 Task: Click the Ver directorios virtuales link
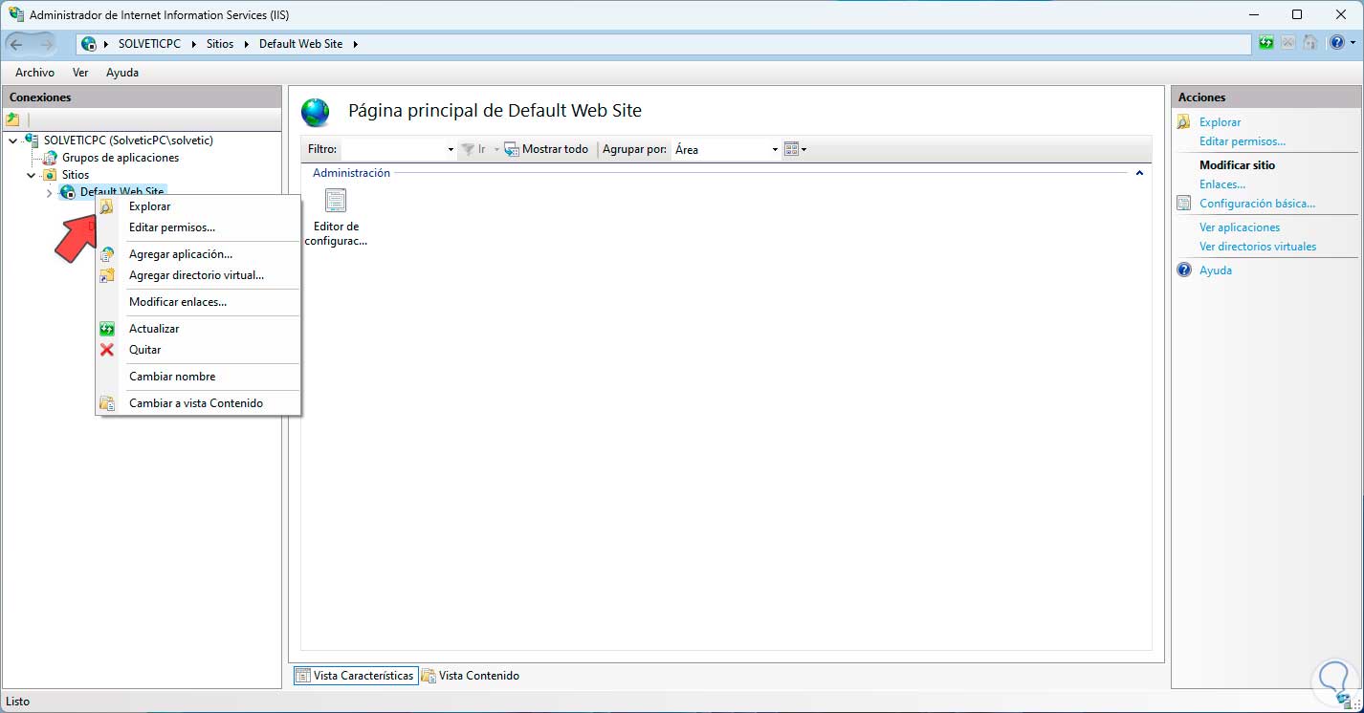tap(1258, 247)
